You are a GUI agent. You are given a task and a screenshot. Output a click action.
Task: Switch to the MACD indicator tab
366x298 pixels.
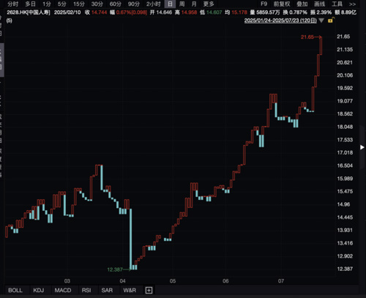(63, 290)
